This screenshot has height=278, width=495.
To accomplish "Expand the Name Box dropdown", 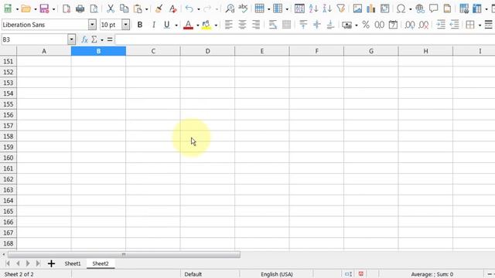I will click(72, 39).
